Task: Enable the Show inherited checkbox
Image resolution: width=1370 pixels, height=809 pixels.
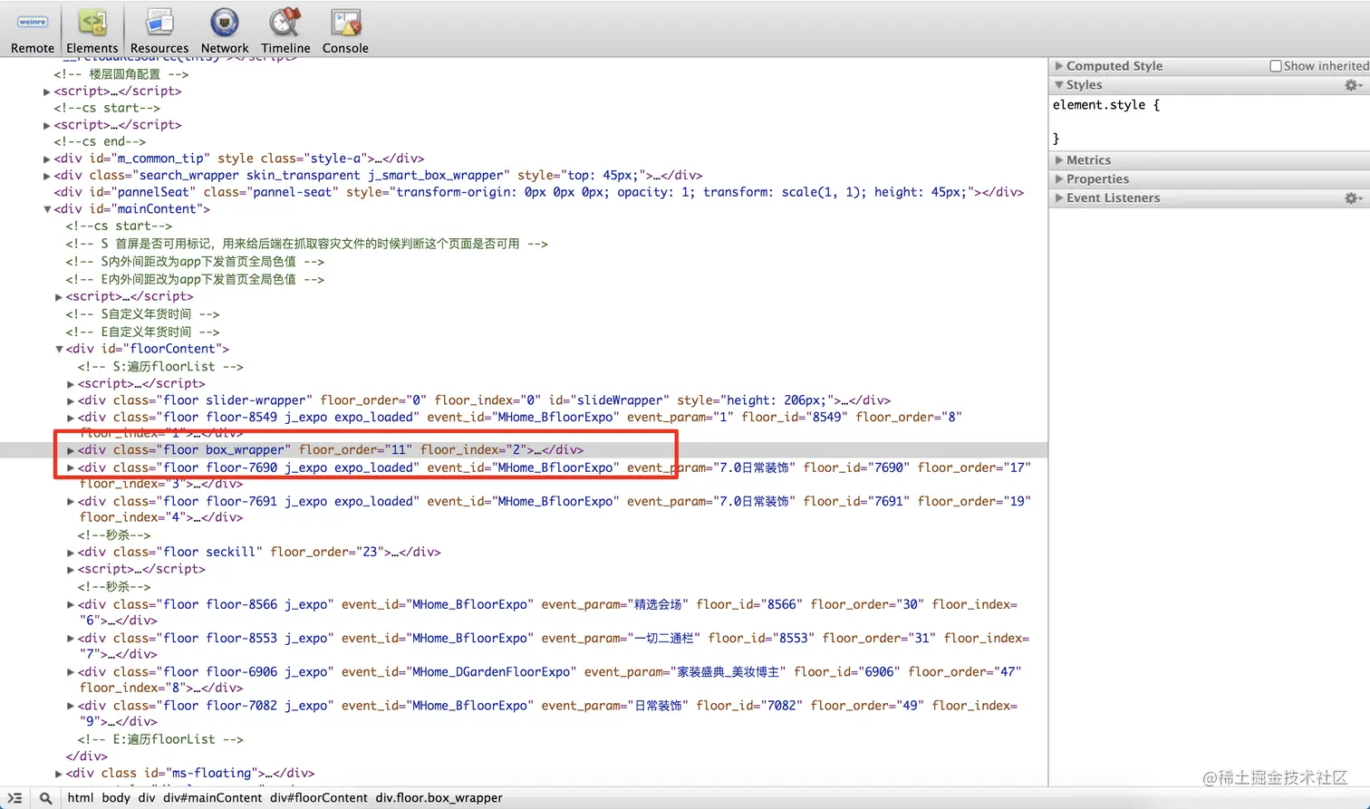Action: [x=1276, y=66]
